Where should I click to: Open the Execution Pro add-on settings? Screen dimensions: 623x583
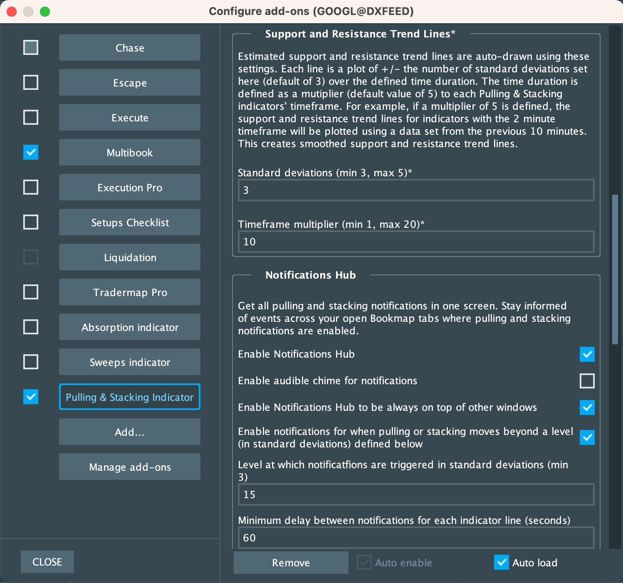[x=130, y=188]
